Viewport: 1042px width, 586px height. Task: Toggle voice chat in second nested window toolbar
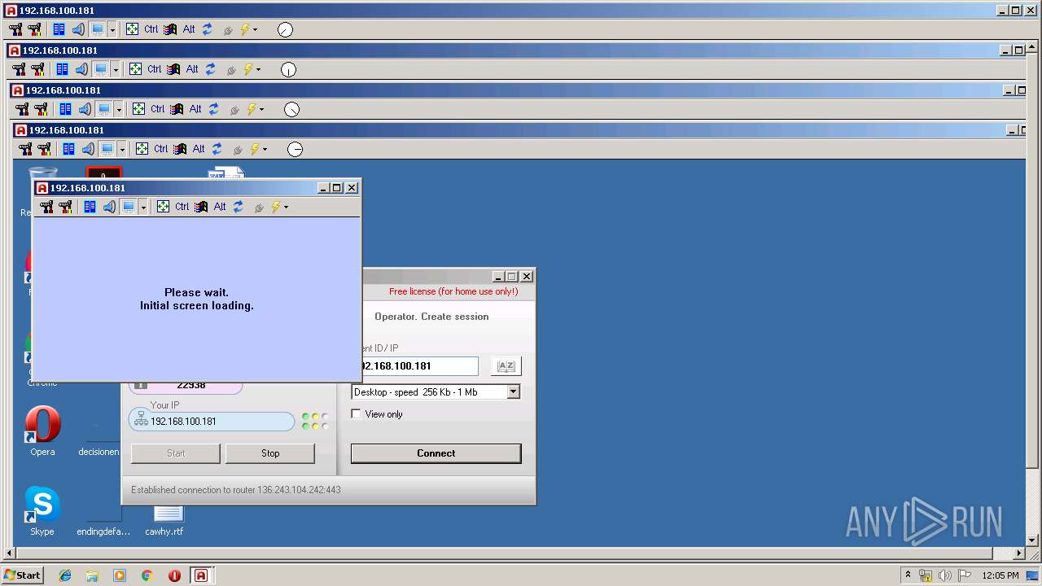[81, 69]
